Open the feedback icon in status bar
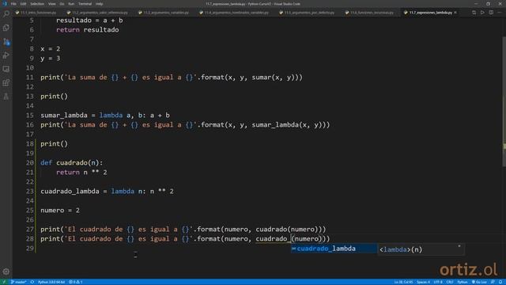Viewport: 506px width, 285px height. (493, 282)
